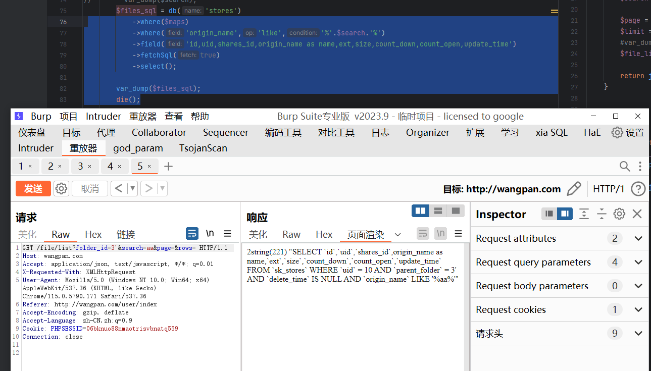Open the settings gear beside 设置
This screenshot has height=371, width=651.
click(617, 132)
